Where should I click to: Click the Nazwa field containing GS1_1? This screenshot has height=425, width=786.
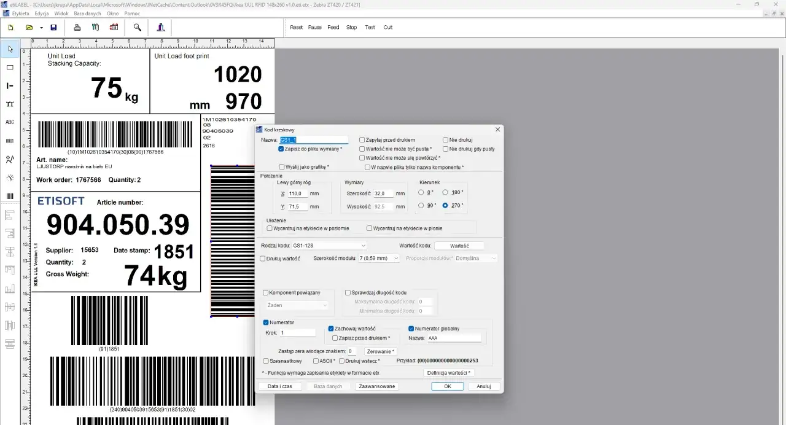click(314, 140)
